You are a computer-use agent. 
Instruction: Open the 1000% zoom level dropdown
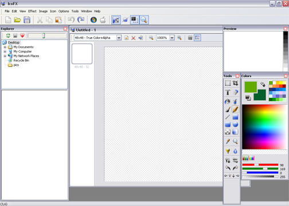coord(172,38)
